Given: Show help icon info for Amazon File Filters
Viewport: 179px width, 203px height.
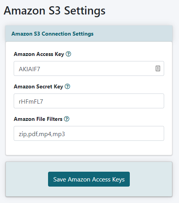Looking at the screenshot, I should click(66, 119).
